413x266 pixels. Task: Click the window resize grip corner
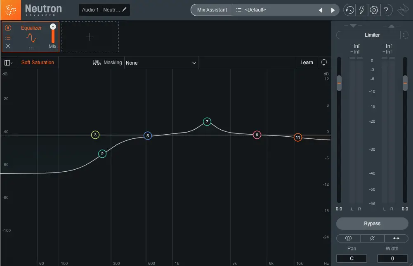pyautogui.click(x=411, y=264)
